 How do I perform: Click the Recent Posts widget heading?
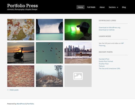[106, 52]
